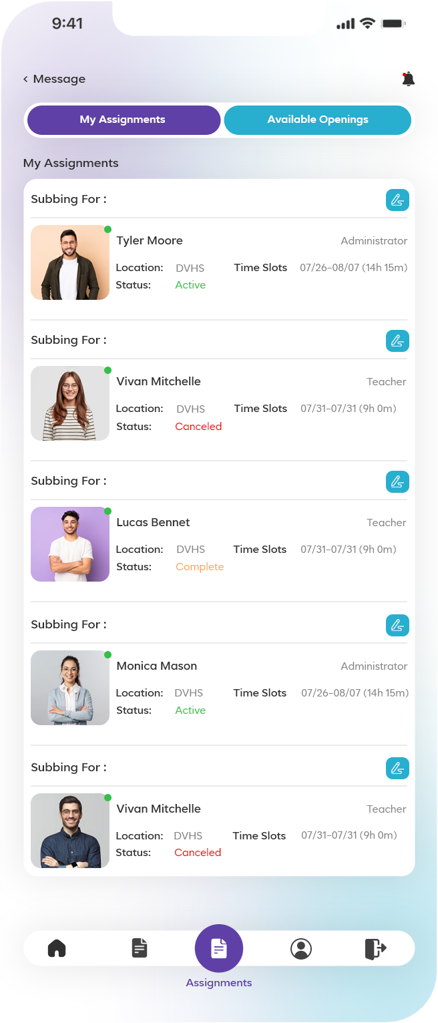Open the document icon beside home
The height and width of the screenshot is (1023, 438).
click(x=139, y=948)
